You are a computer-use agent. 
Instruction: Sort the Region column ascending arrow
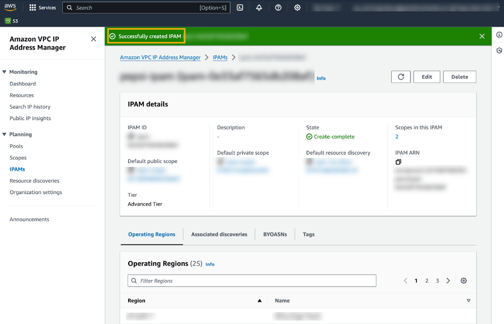coord(259,300)
